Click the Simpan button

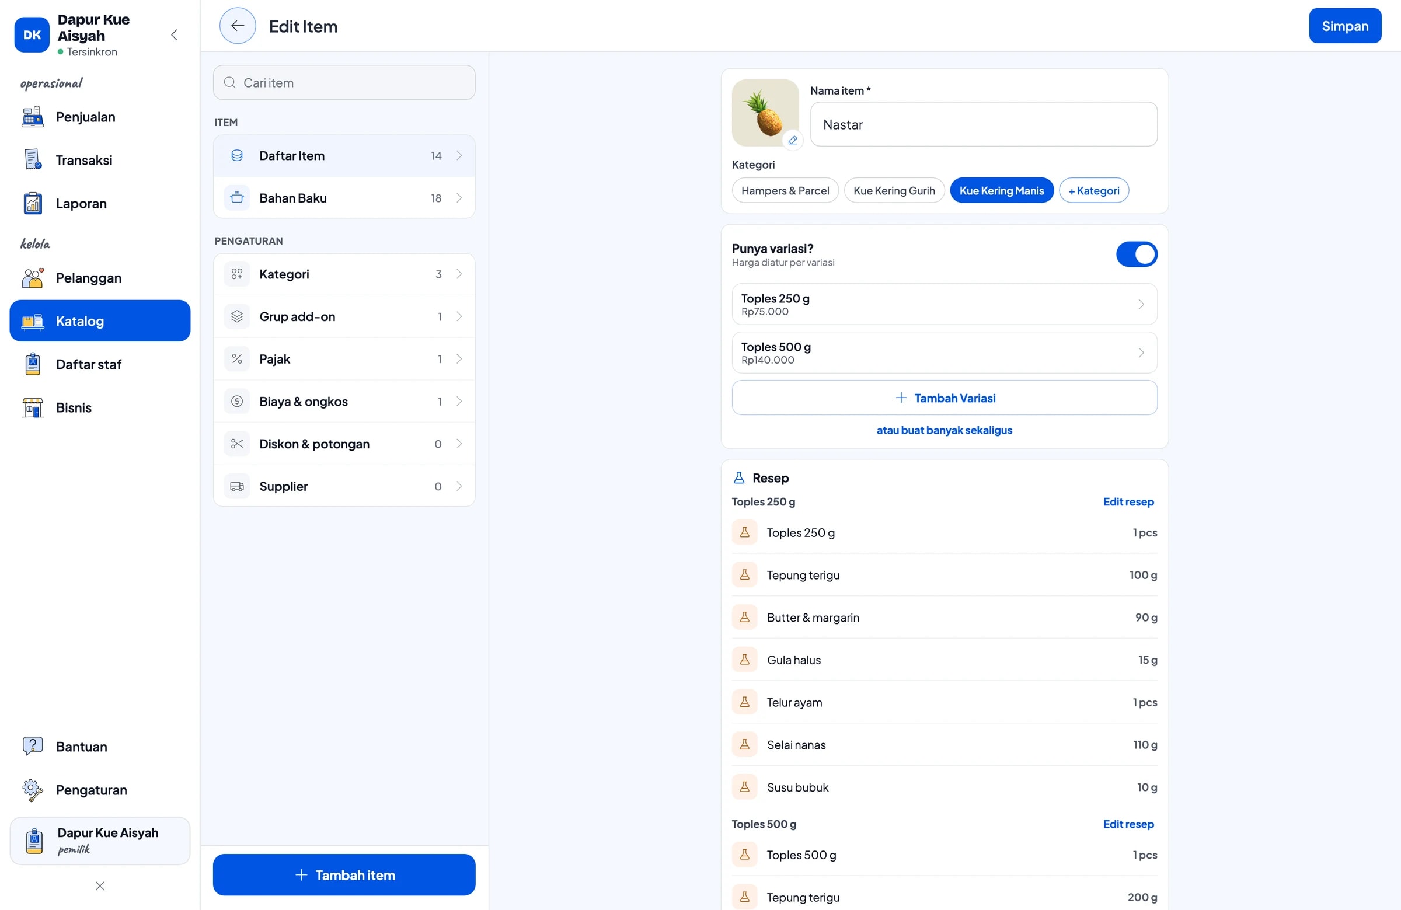point(1344,26)
